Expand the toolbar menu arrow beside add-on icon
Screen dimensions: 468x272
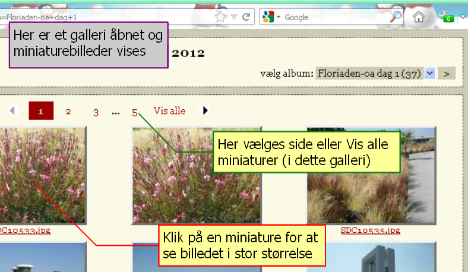(x=463, y=17)
